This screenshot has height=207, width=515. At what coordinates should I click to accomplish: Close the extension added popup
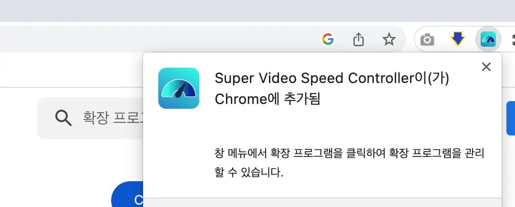point(486,67)
